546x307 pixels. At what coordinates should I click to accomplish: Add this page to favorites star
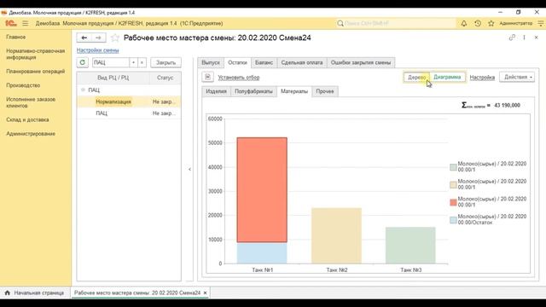point(115,38)
